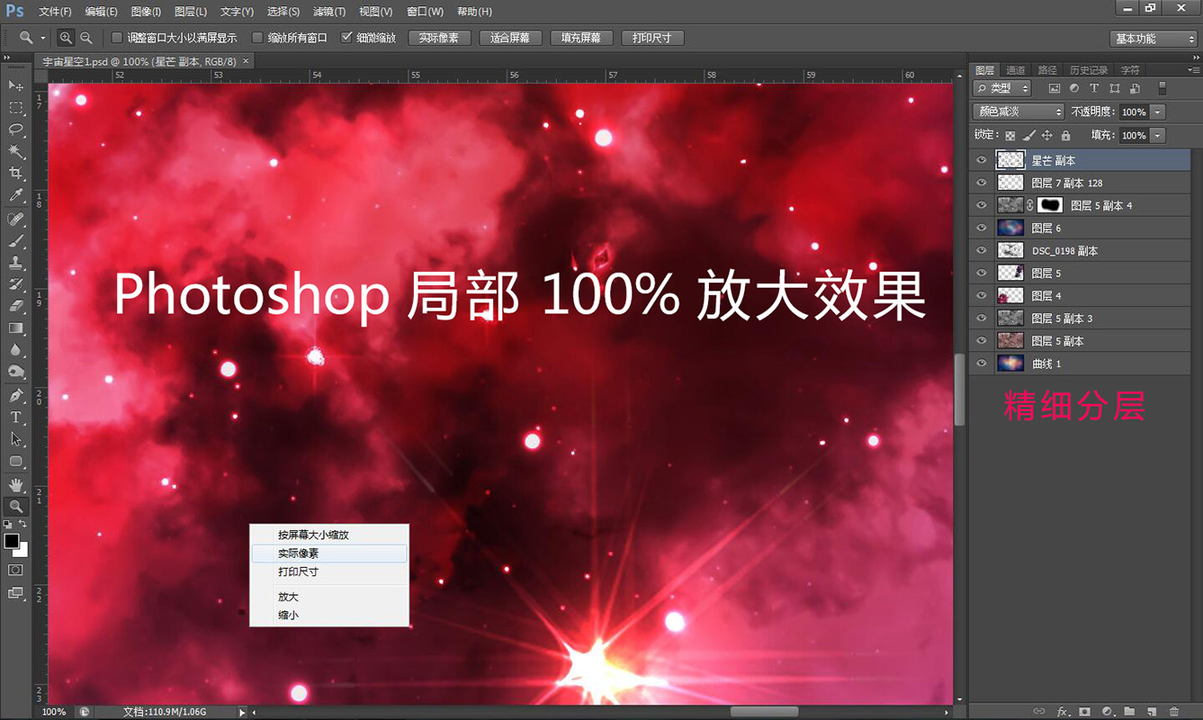Select the Healing Brush tool
Image resolution: width=1203 pixels, height=720 pixels.
coord(16,220)
